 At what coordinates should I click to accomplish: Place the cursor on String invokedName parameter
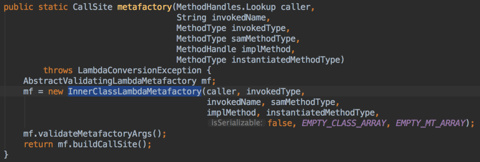point(223,18)
